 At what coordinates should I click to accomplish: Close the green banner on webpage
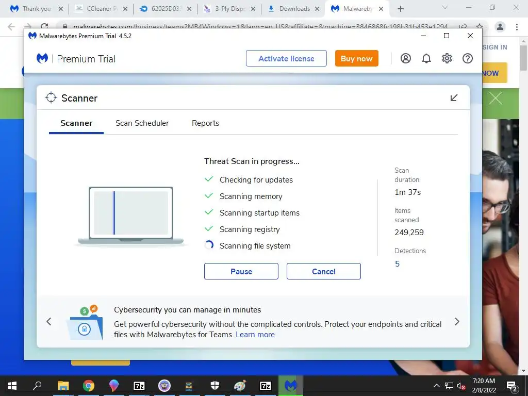[496, 98]
